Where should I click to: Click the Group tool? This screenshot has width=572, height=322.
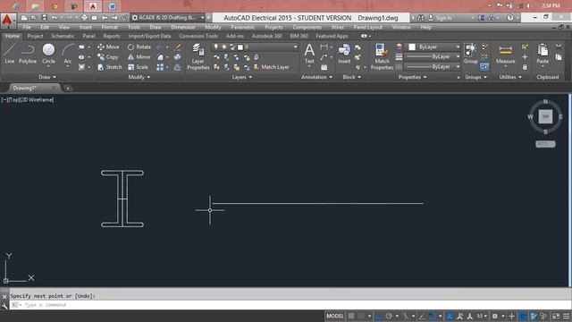click(x=471, y=54)
